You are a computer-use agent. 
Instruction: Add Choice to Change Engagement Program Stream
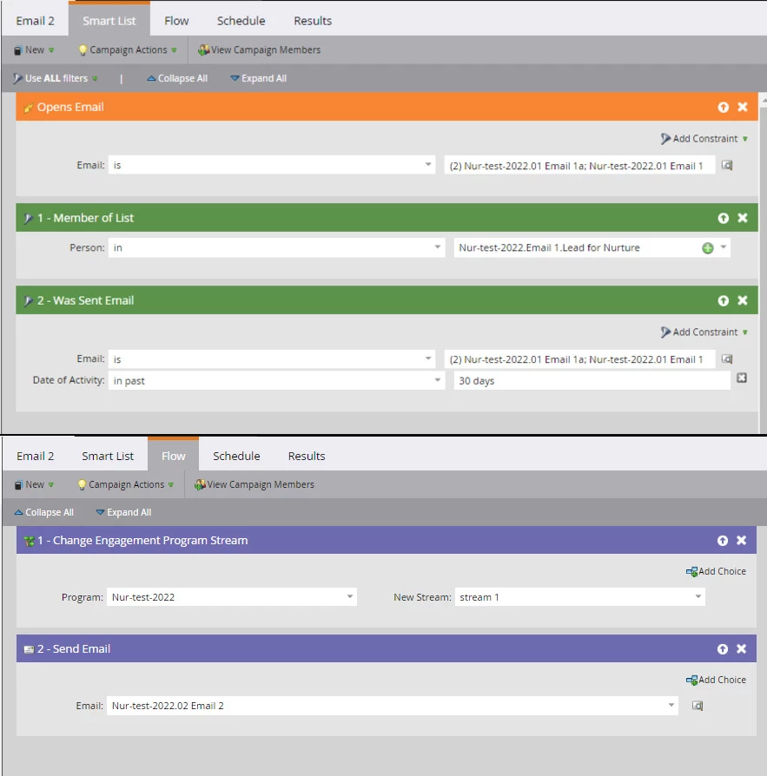716,571
